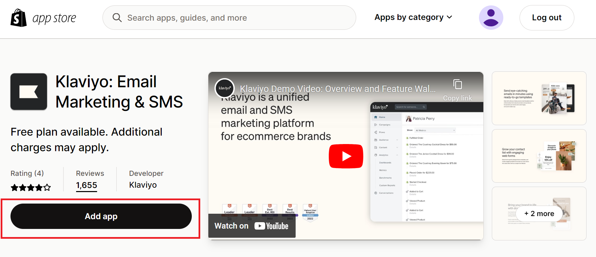Viewport: 596px width, 257px height.
Task: Open the user profile avatar
Action: click(491, 18)
